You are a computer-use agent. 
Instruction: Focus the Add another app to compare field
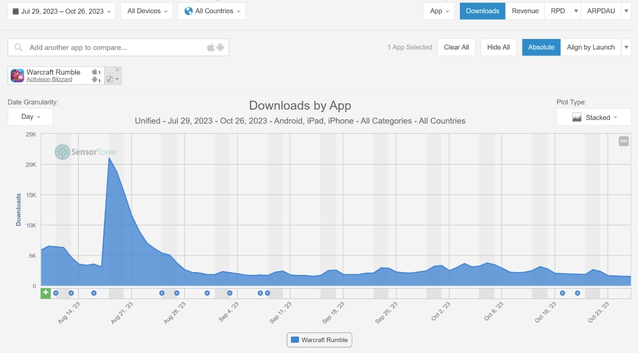[118, 48]
